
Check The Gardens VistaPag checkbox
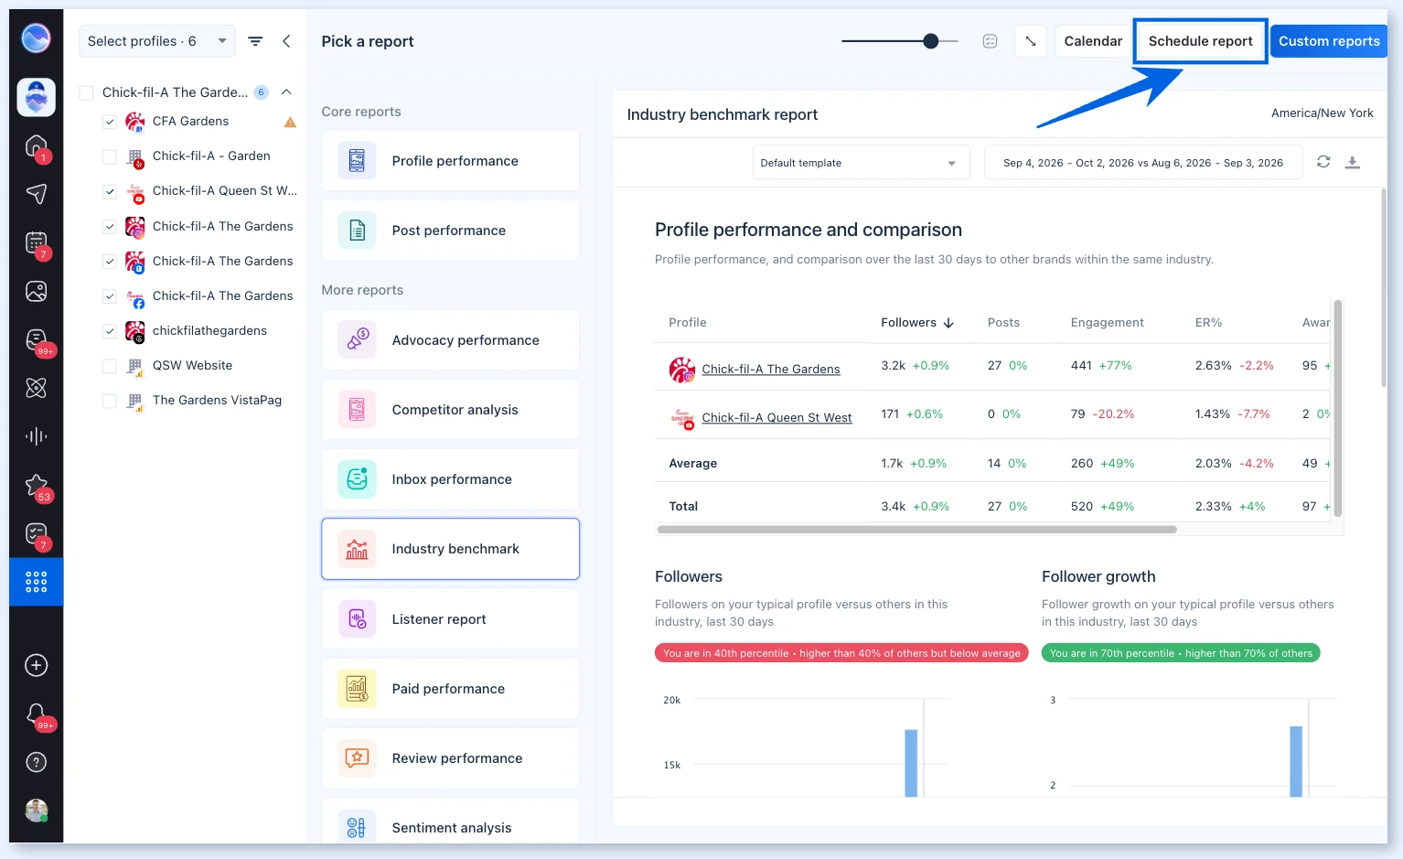click(x=110, y=401)
